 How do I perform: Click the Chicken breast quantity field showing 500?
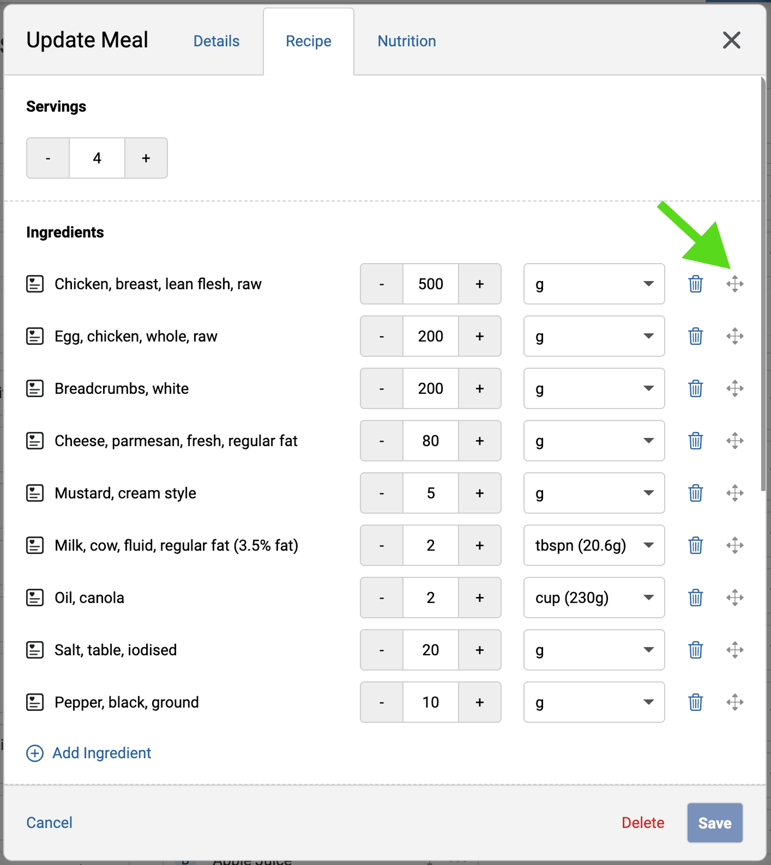point(430,284)
